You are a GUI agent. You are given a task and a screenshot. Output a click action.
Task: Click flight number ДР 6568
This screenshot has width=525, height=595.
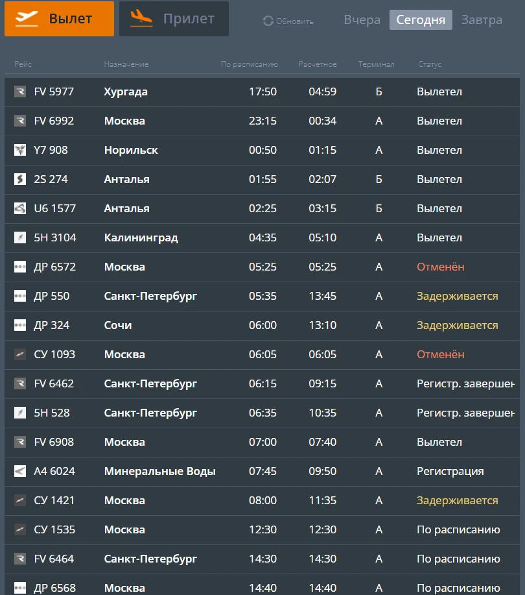click(x=55, y=588)
